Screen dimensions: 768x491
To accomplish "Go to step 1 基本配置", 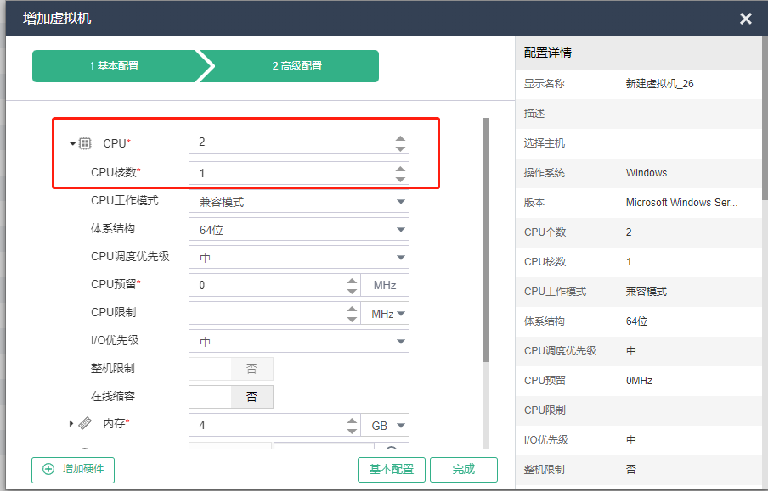I will pyautogui.click(x=114, y=66).
